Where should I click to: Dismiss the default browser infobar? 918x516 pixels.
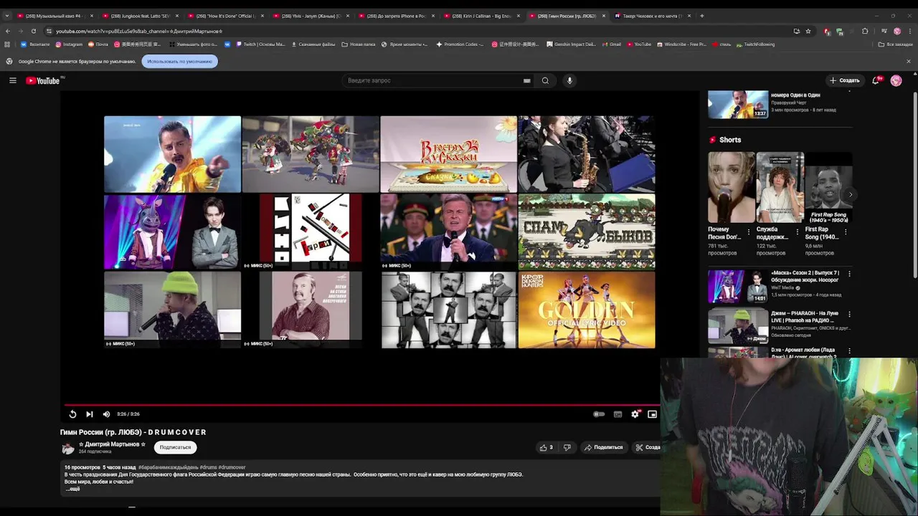pyautogui.click(x=909, y=62)
